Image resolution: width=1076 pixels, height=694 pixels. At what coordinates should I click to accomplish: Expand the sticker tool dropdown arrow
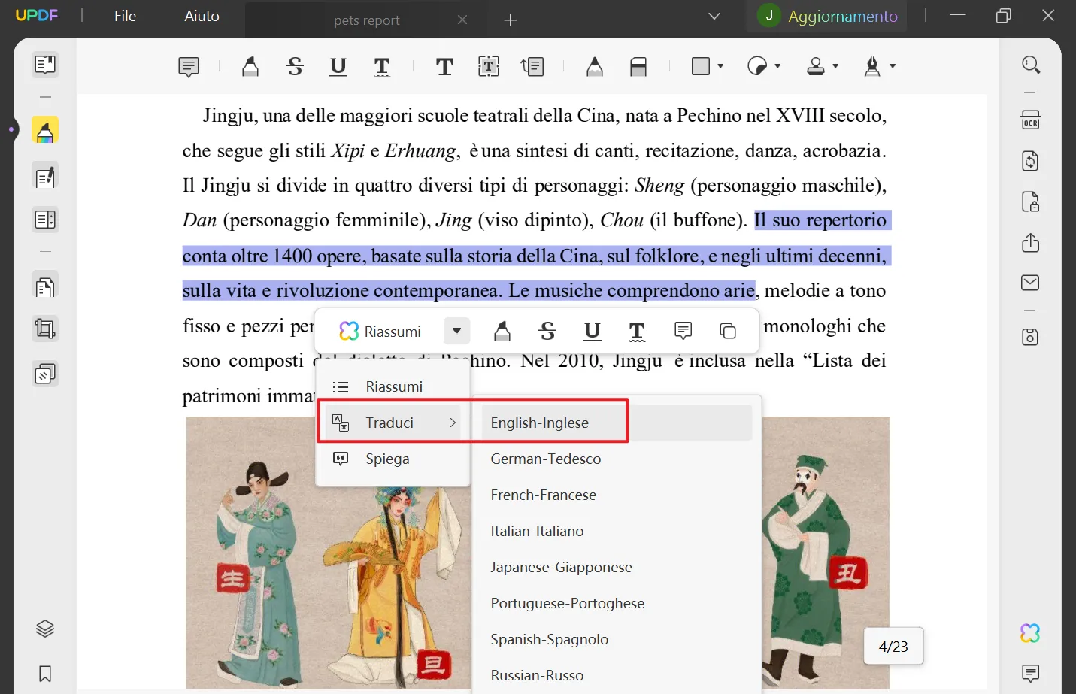click(777, 66)
